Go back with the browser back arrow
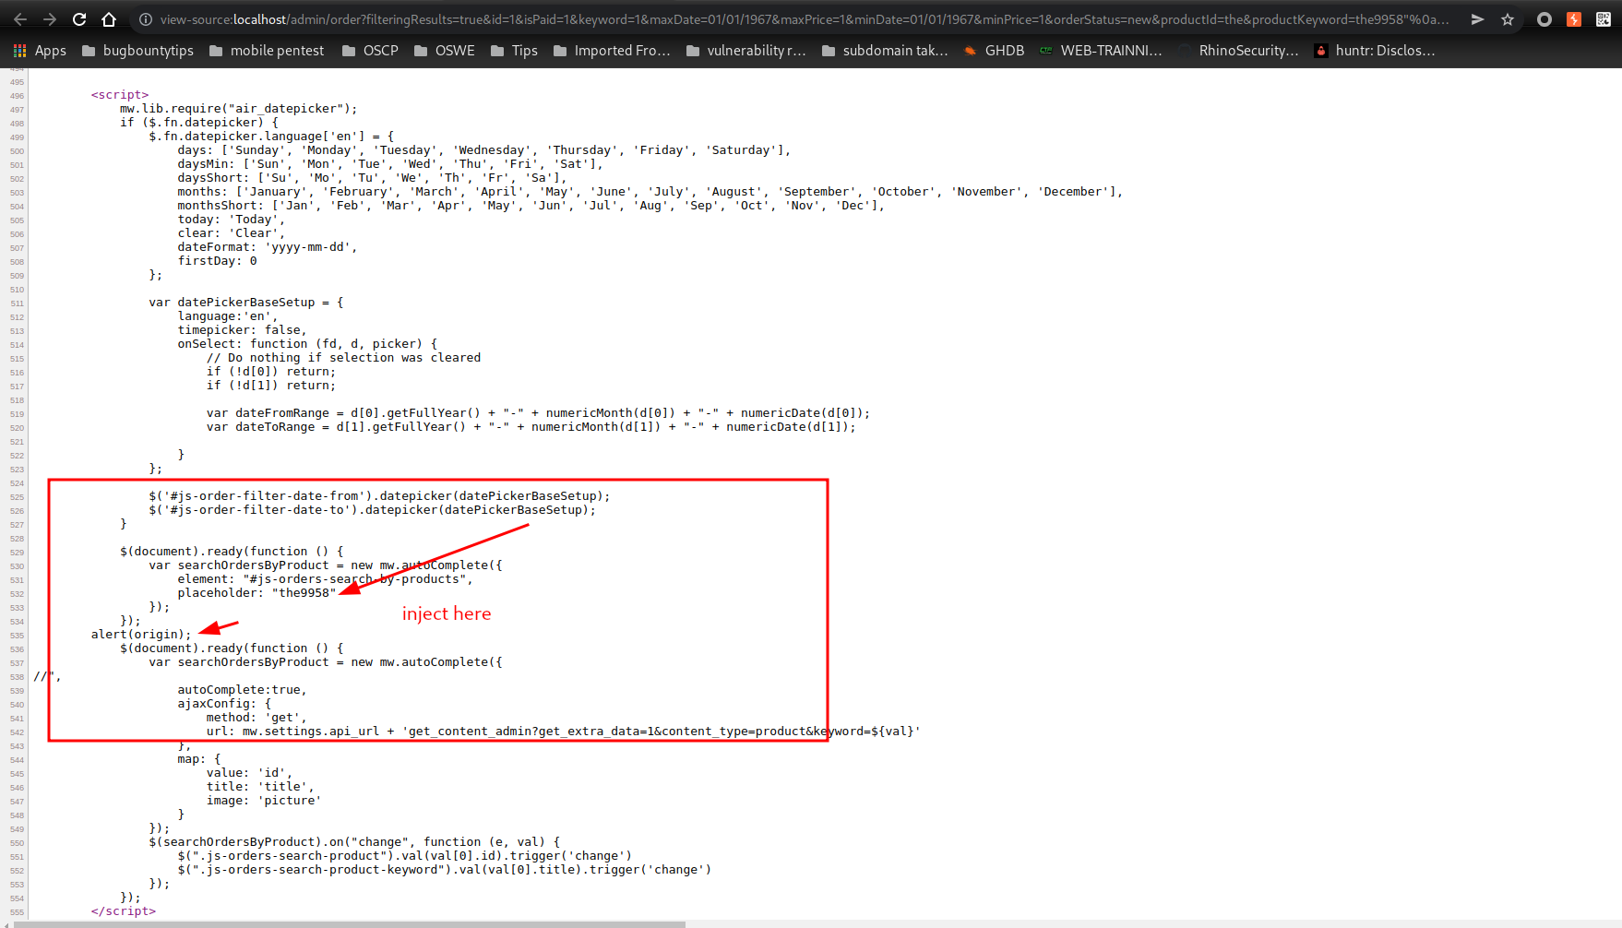Image resolution: width=1622 pixels, height=928 pixels. [x=19, y=19]
